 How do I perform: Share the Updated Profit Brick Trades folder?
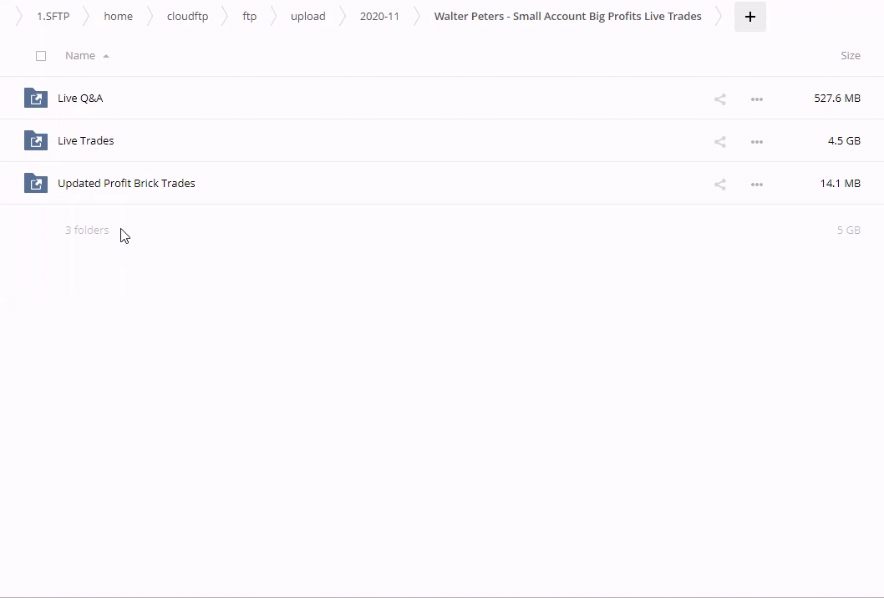[719, 185]
